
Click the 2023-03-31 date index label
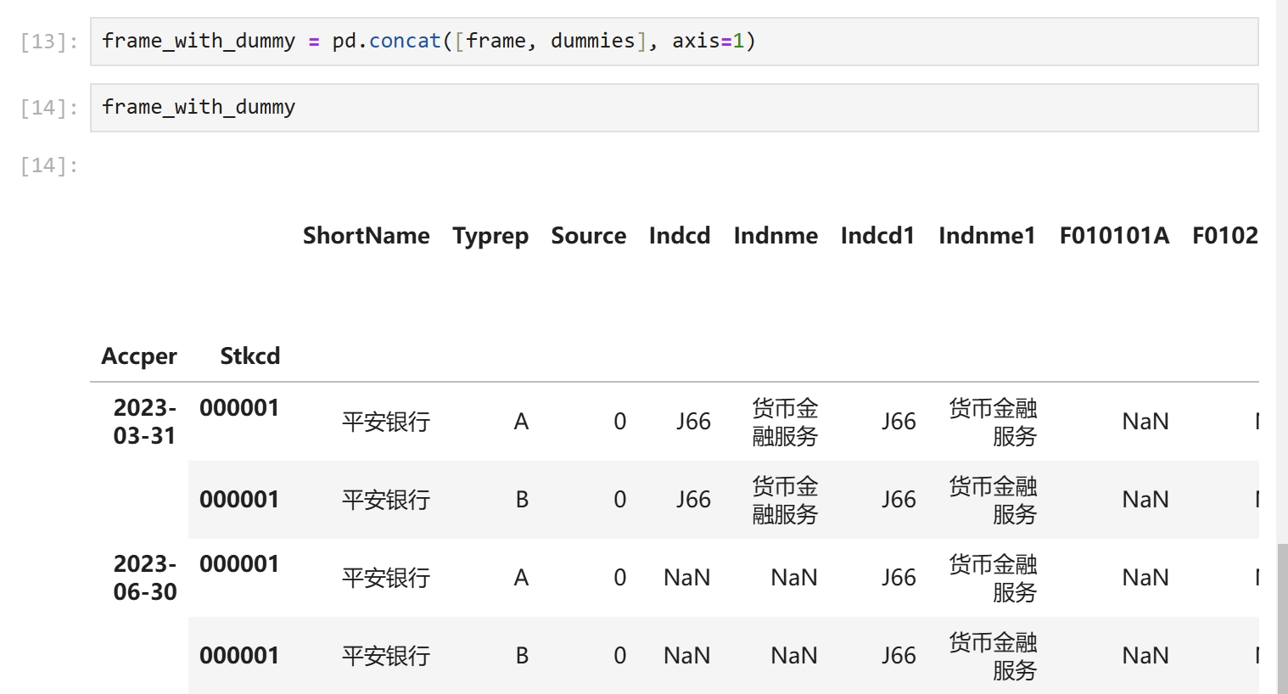click(144, 422)
